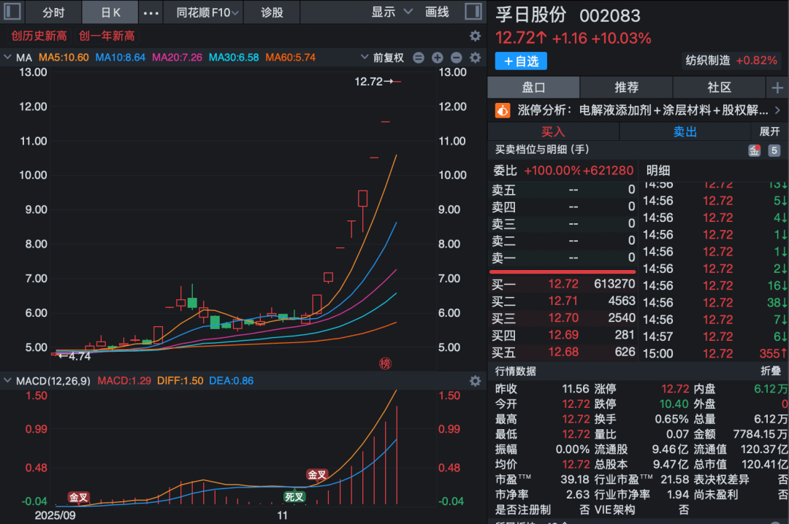Screen dimensions: 789x524
Task: Click the orange 涨停分析 flame icon
Action: [x=503, y=110]
